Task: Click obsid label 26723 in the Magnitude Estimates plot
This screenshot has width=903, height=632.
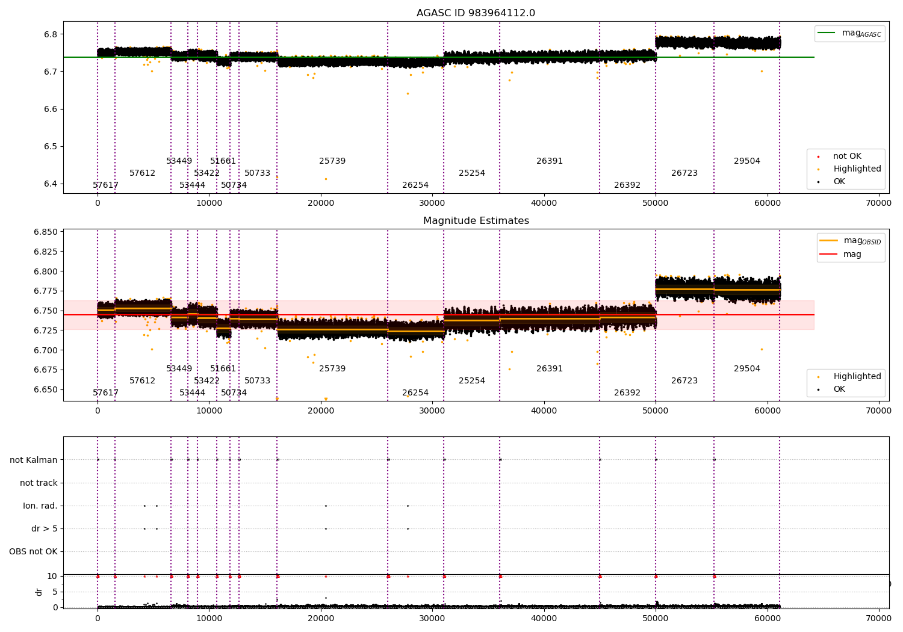Action: pyautogui.click(x=684, y=381)
